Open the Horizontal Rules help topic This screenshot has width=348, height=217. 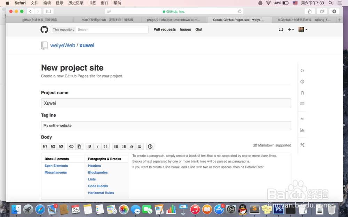[x=101, y=193]
